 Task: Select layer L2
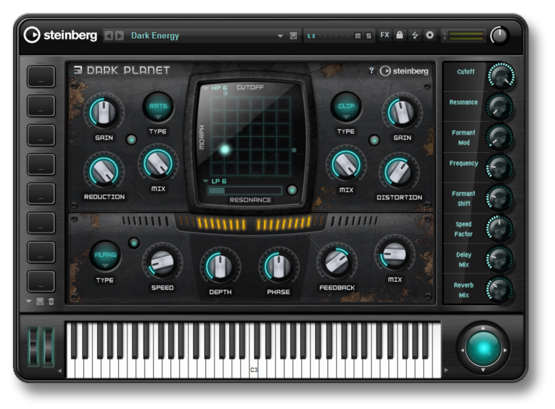coord(323,35)
